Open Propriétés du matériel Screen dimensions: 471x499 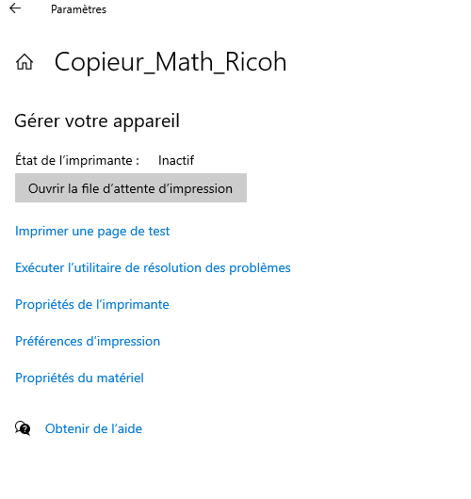(80, 378)
